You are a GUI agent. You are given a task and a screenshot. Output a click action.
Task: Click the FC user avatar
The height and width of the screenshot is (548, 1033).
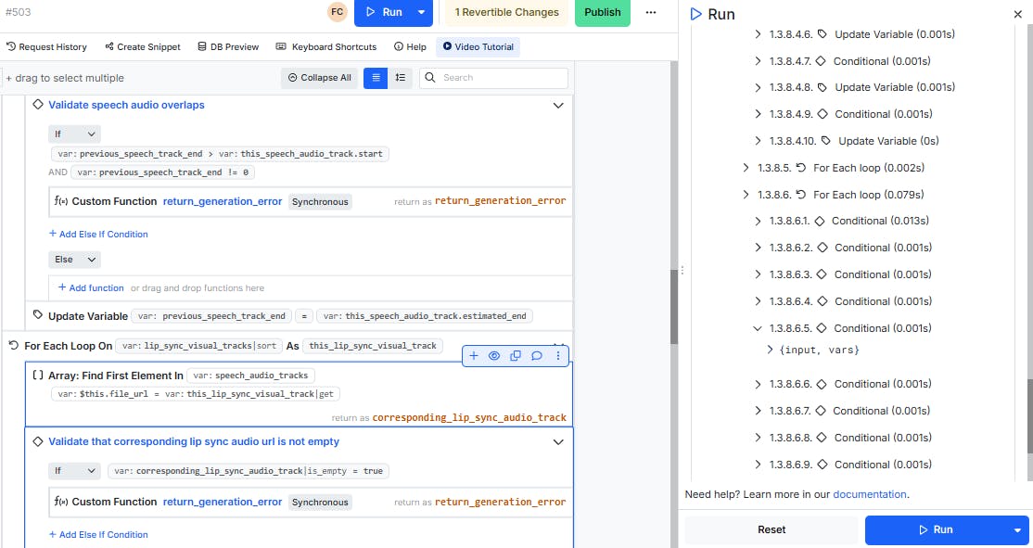pos(337,12)
